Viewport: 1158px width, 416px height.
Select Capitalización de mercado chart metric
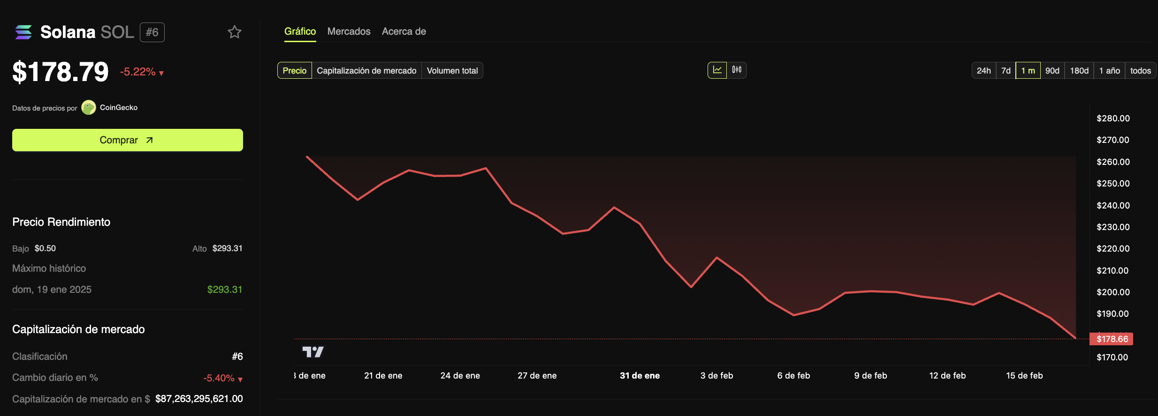(x=366, y=71)
